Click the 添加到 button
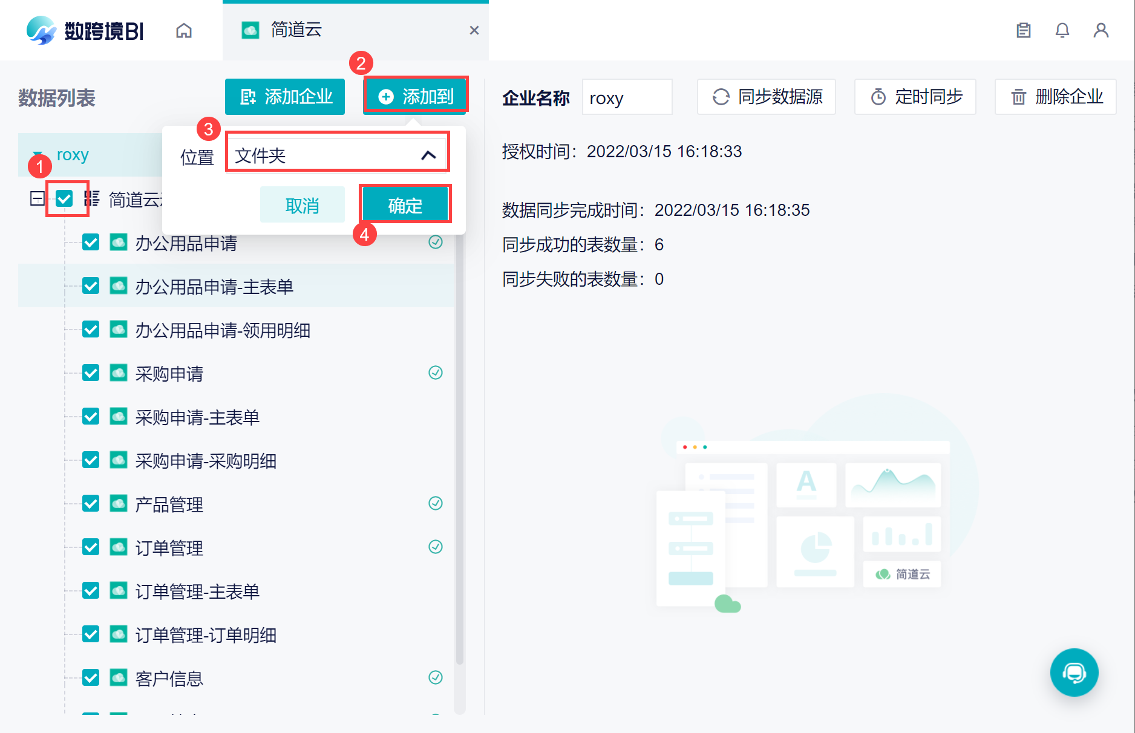The height and width of the screenshot is (733, 1135). [x=416, y=96]
